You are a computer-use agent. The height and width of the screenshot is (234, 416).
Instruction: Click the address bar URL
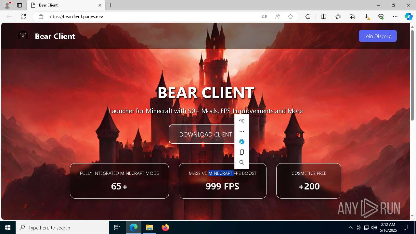coord(76,17)
